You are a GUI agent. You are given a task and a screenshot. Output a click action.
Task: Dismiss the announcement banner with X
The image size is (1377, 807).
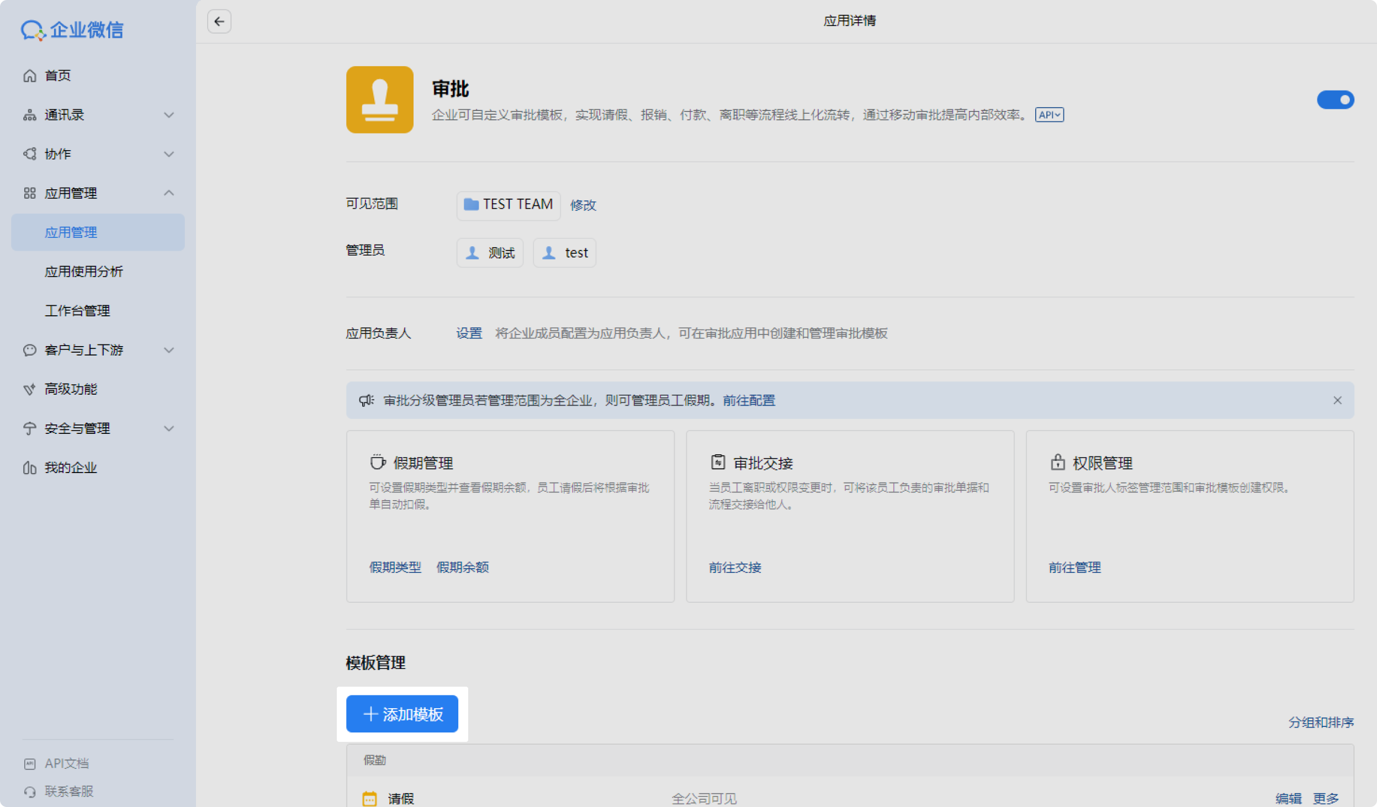pos(1337,400)
